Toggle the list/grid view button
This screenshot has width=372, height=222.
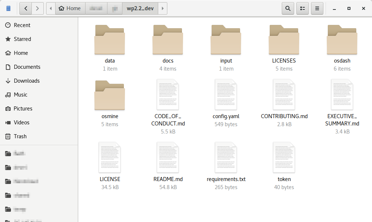[303, 8]
